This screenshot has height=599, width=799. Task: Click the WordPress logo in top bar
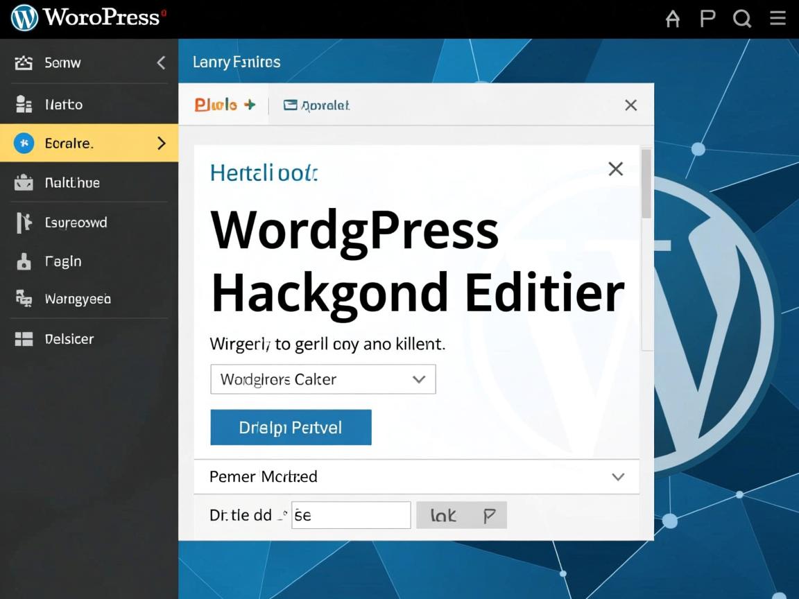click(x=24, y=18)
